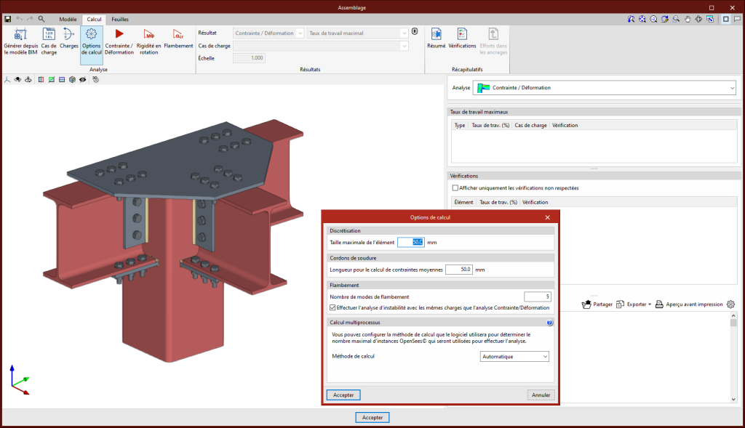Viewport: 745px width, 428px height.
Task: Click help icon in Calcul multiprocessus
Action: click(x=550, y=322)
